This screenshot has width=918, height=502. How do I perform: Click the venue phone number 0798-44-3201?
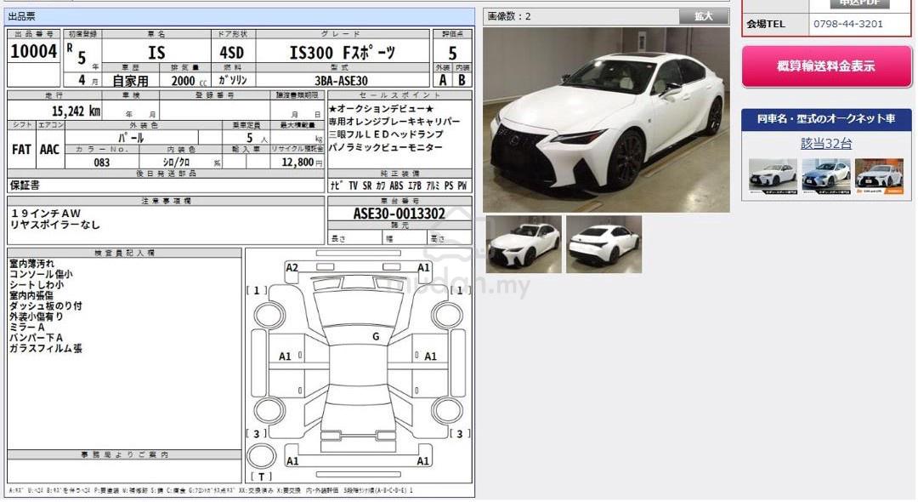pos(847,24)
